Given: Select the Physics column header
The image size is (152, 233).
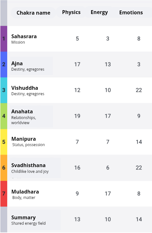Looking at the screenshot, I should [x=71, y=12].
